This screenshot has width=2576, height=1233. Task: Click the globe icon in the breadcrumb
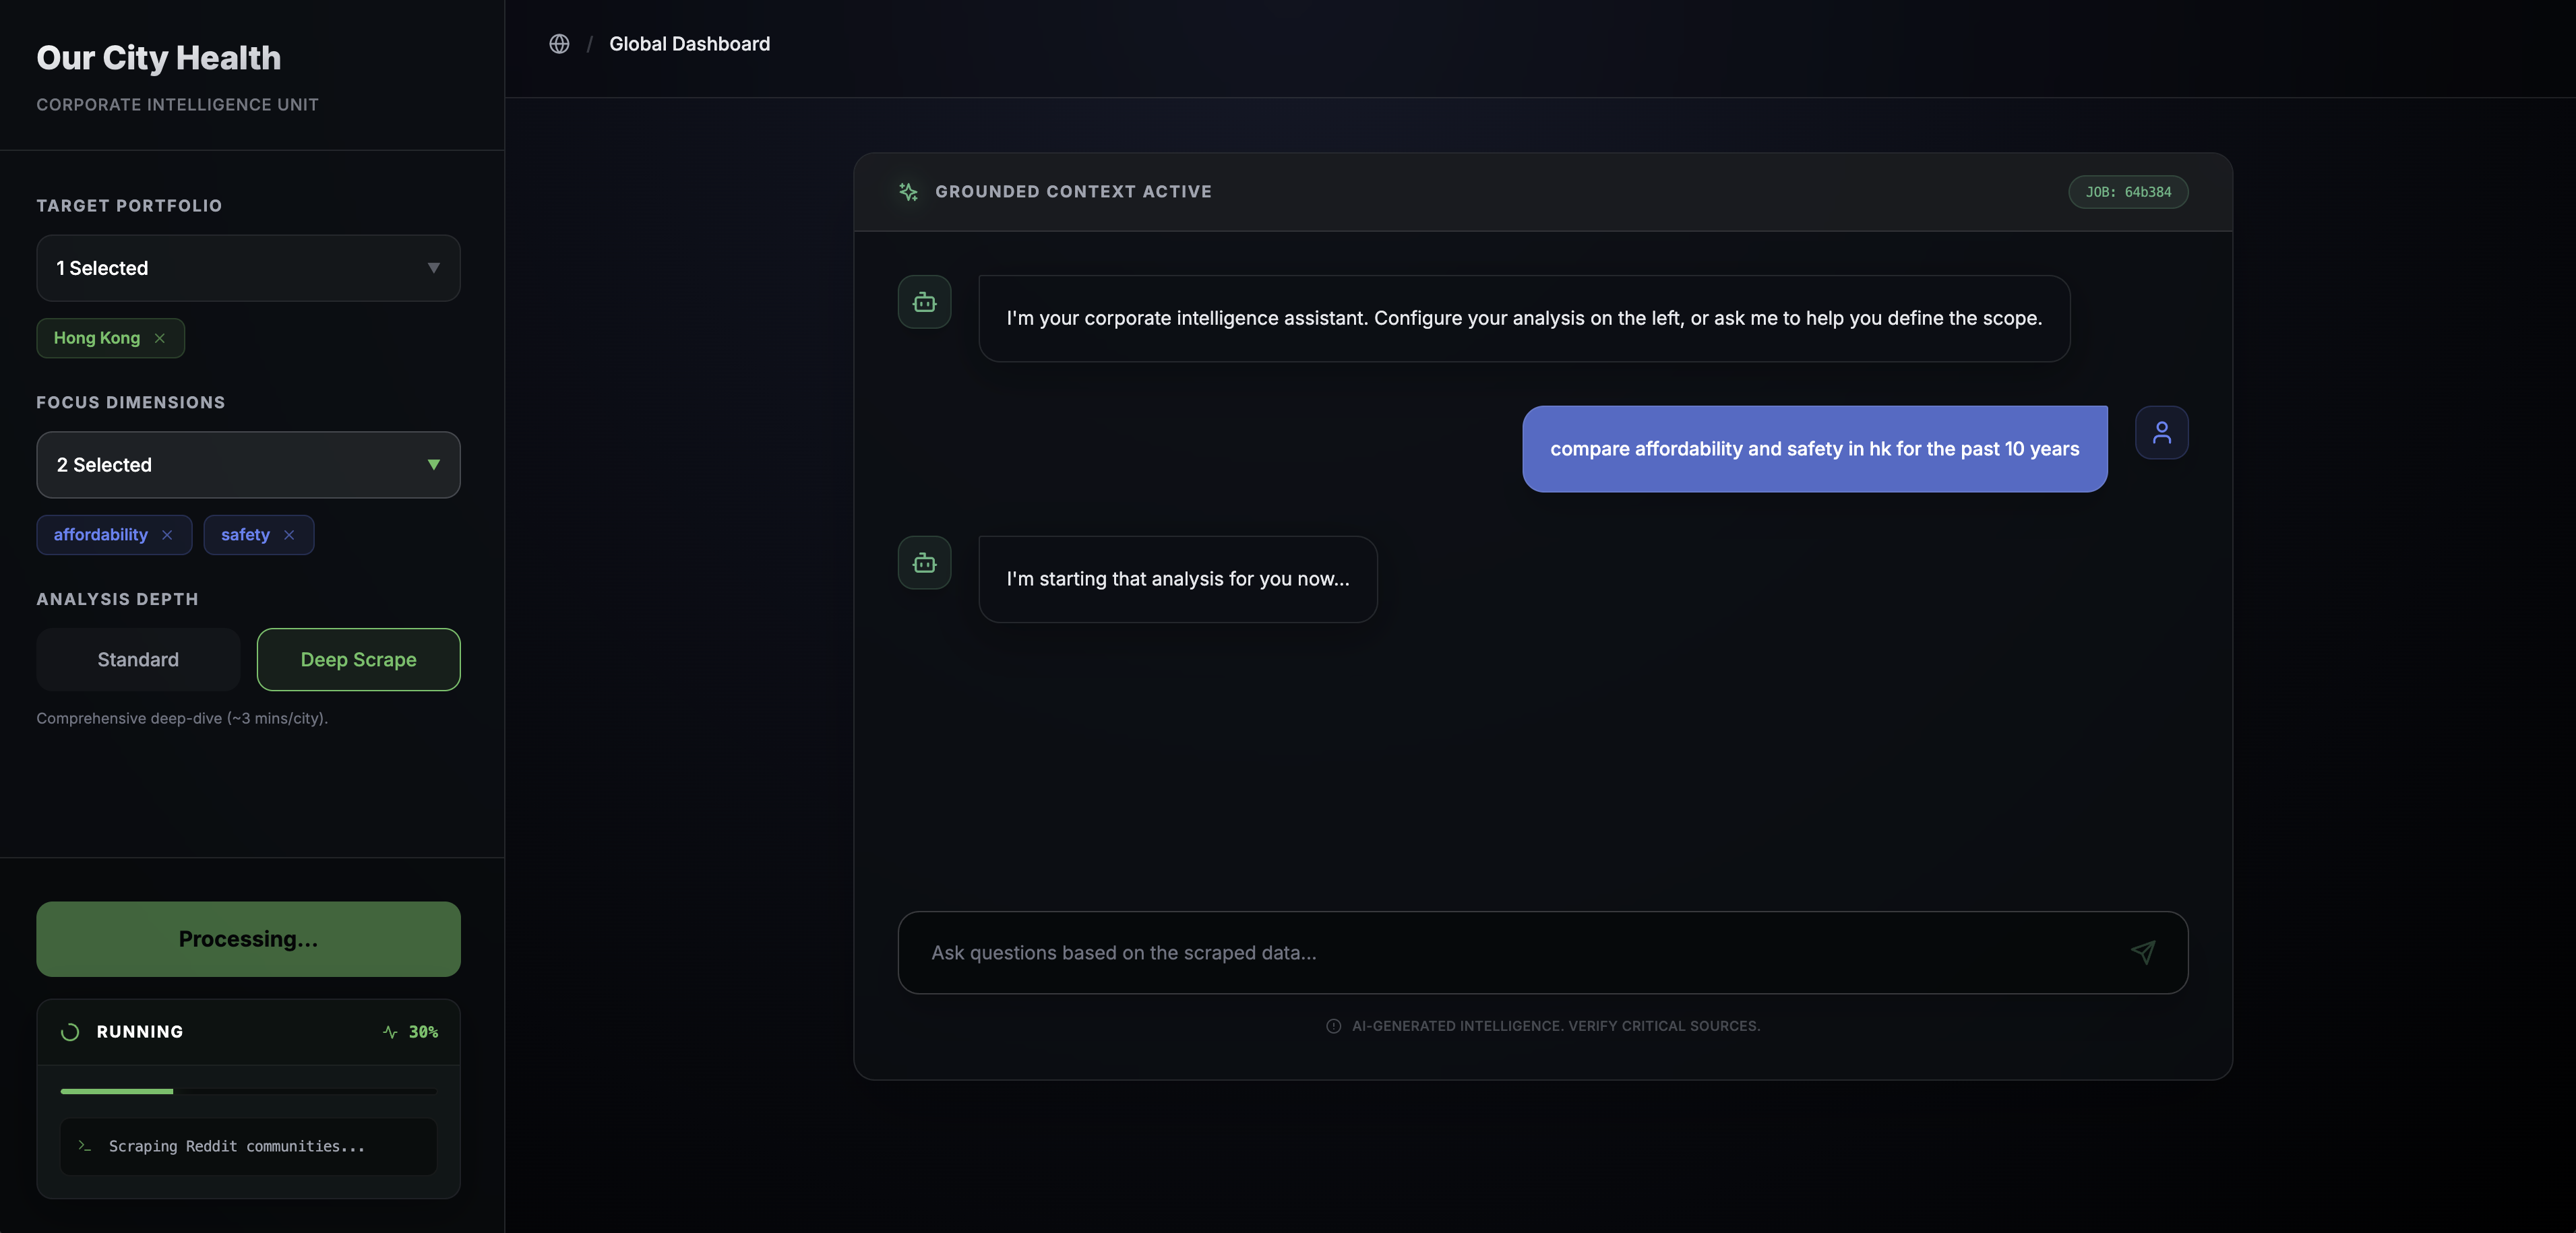coord(559,44)
